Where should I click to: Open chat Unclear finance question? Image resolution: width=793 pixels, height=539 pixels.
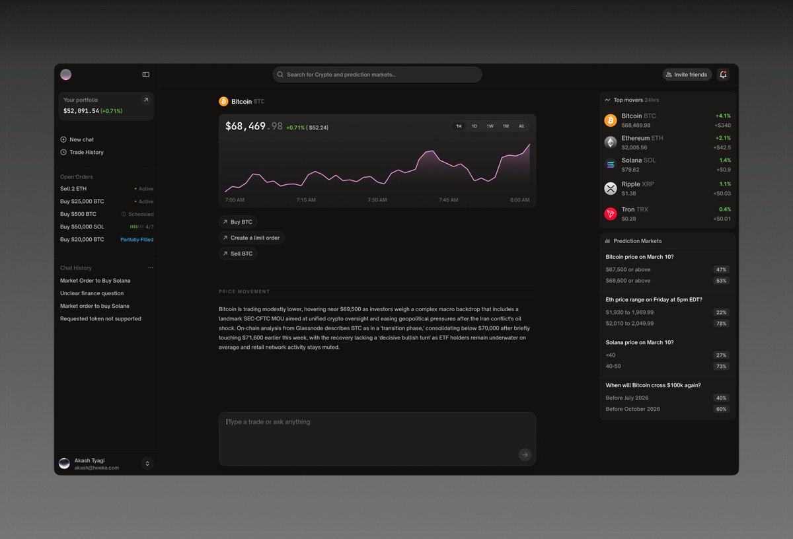point(92,293)
